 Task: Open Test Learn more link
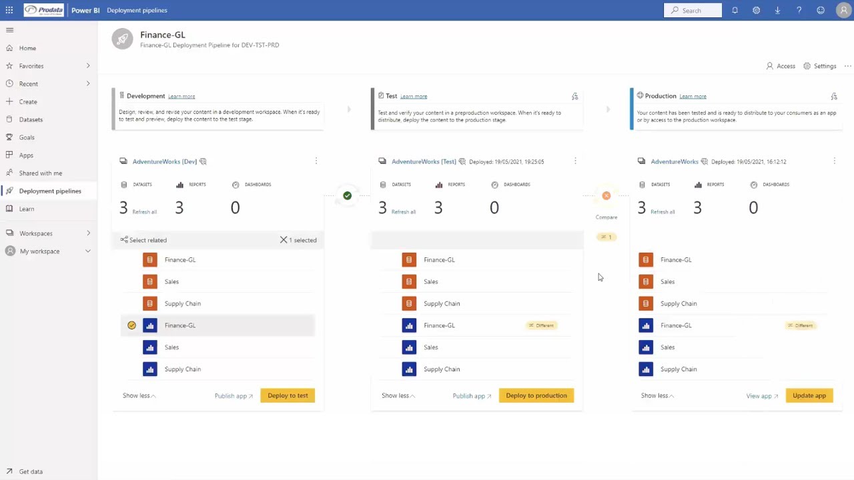click(x=414, y=96)
